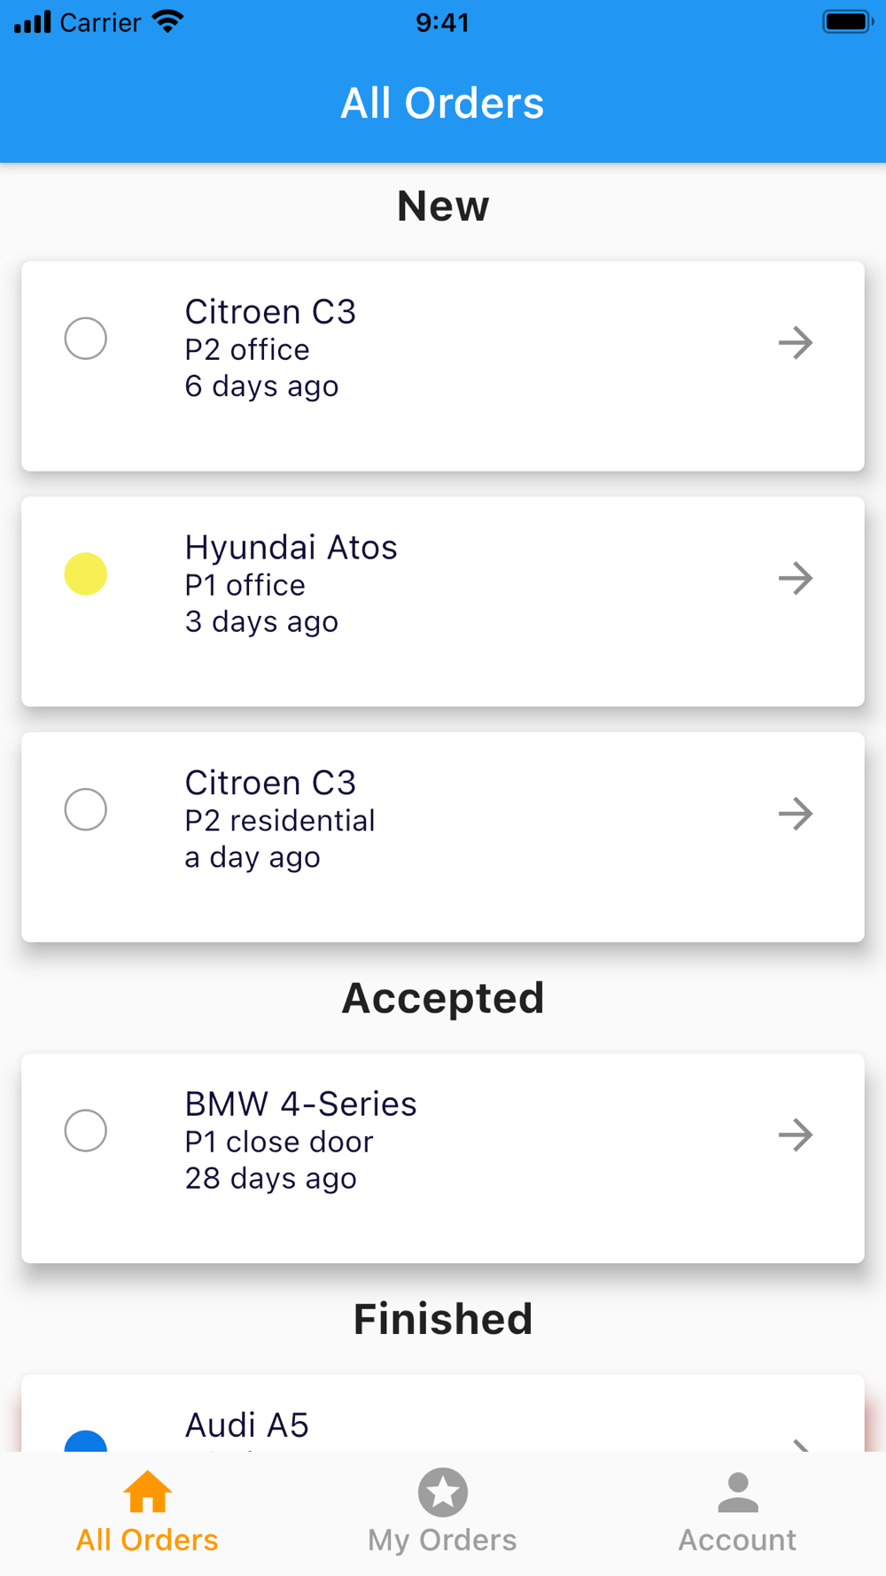Select the empty circle for Citroen C3 P2 office
This screenshot has height=1576, width=886.
point(86,339)
